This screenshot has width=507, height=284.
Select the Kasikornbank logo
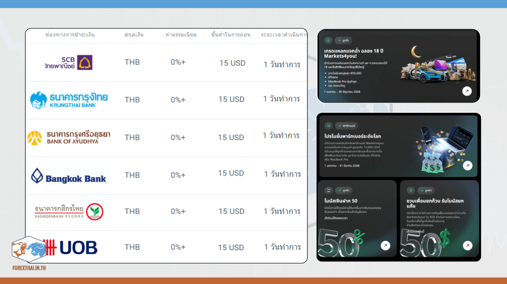(x=69, y=211)
